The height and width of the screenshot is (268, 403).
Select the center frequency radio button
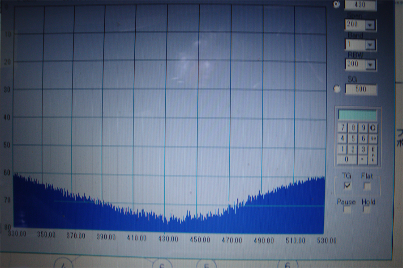tap(337, 5)
